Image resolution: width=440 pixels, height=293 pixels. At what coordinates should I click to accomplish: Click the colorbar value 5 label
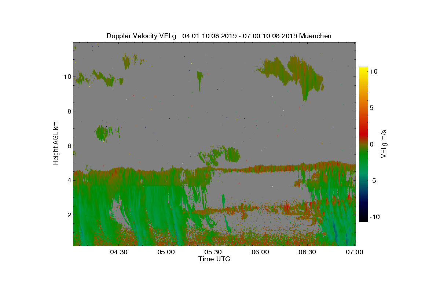371,108
